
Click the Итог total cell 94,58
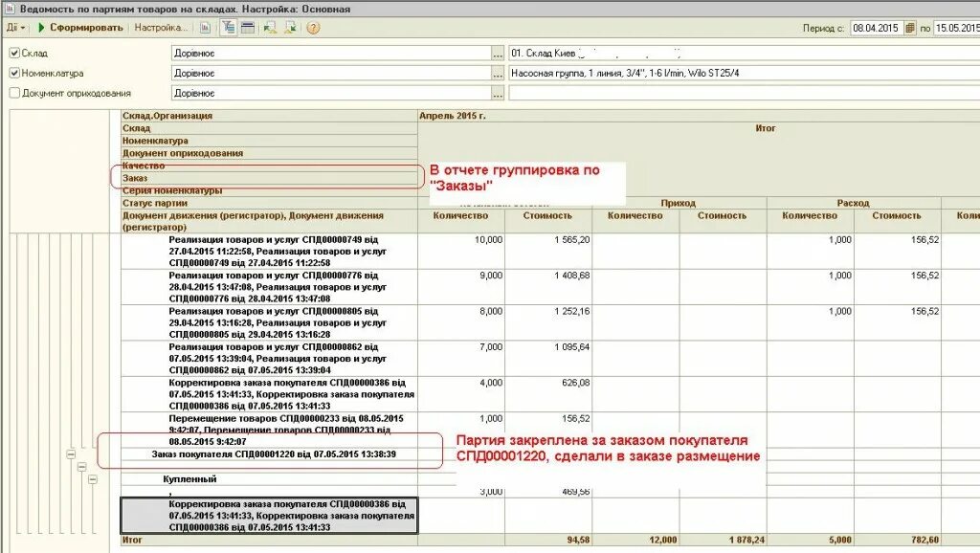(x=548, y=540)
